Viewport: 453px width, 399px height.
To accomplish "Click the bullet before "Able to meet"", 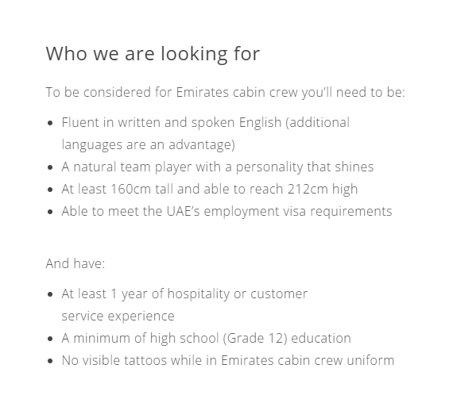I will tap(50, 212).
